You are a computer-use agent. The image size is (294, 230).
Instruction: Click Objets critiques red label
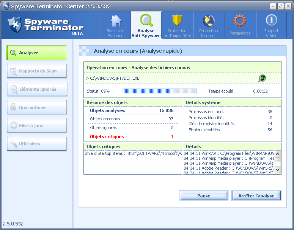tap(107, 137)
